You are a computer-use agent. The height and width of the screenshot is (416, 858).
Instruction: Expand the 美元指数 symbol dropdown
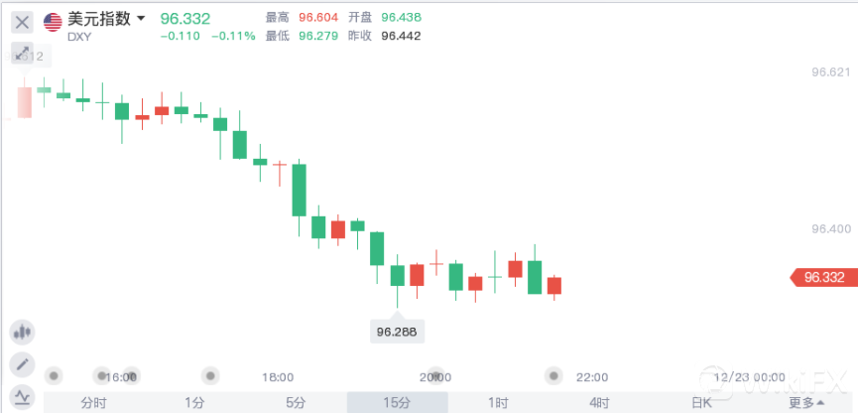pos(141,19)
